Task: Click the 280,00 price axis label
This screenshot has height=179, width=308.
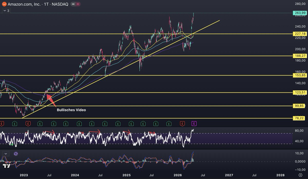Action: coord(300,4)
